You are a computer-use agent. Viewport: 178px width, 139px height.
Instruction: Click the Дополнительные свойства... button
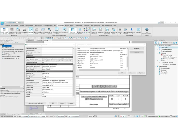[x=36, y=103]
